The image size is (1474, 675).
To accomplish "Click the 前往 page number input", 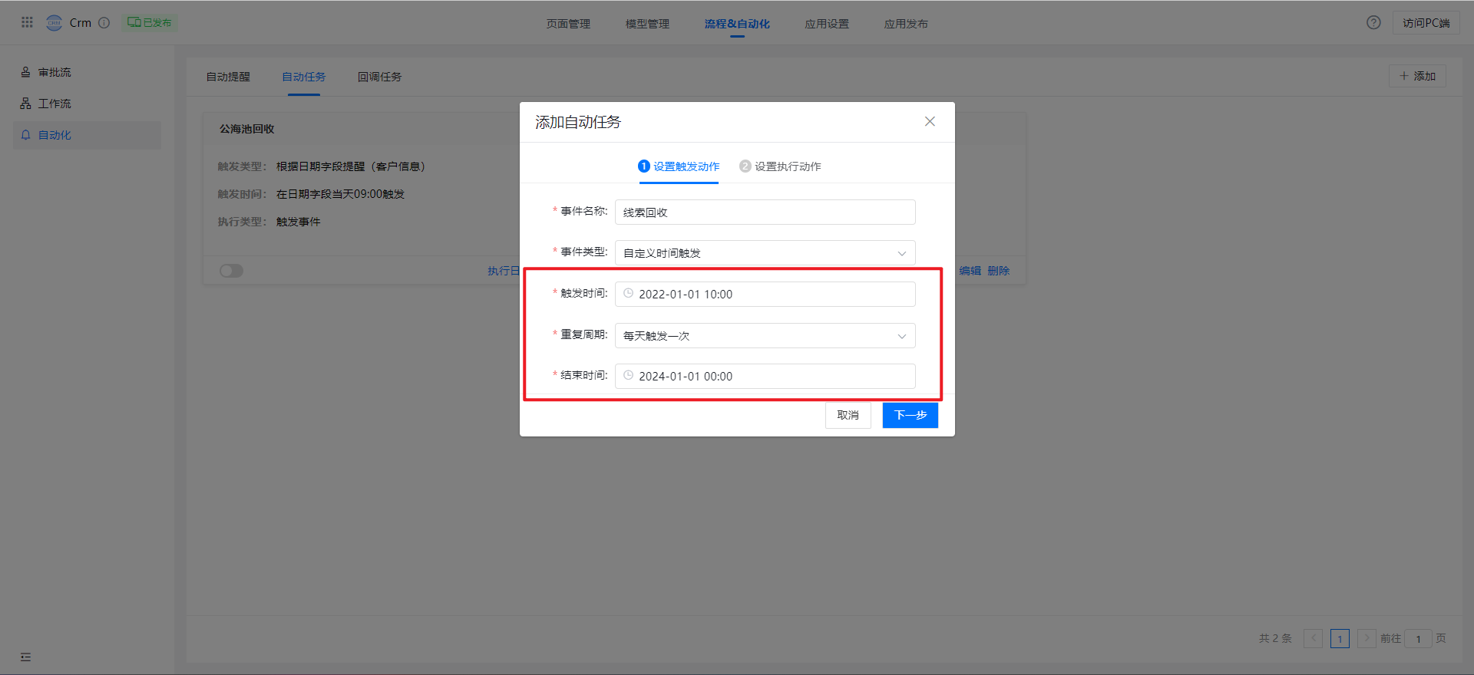I will 1418,638.
